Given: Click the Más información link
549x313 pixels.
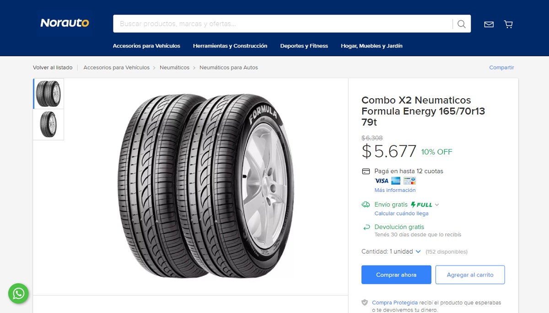Looking at the screenshot, I should (395, 190).
